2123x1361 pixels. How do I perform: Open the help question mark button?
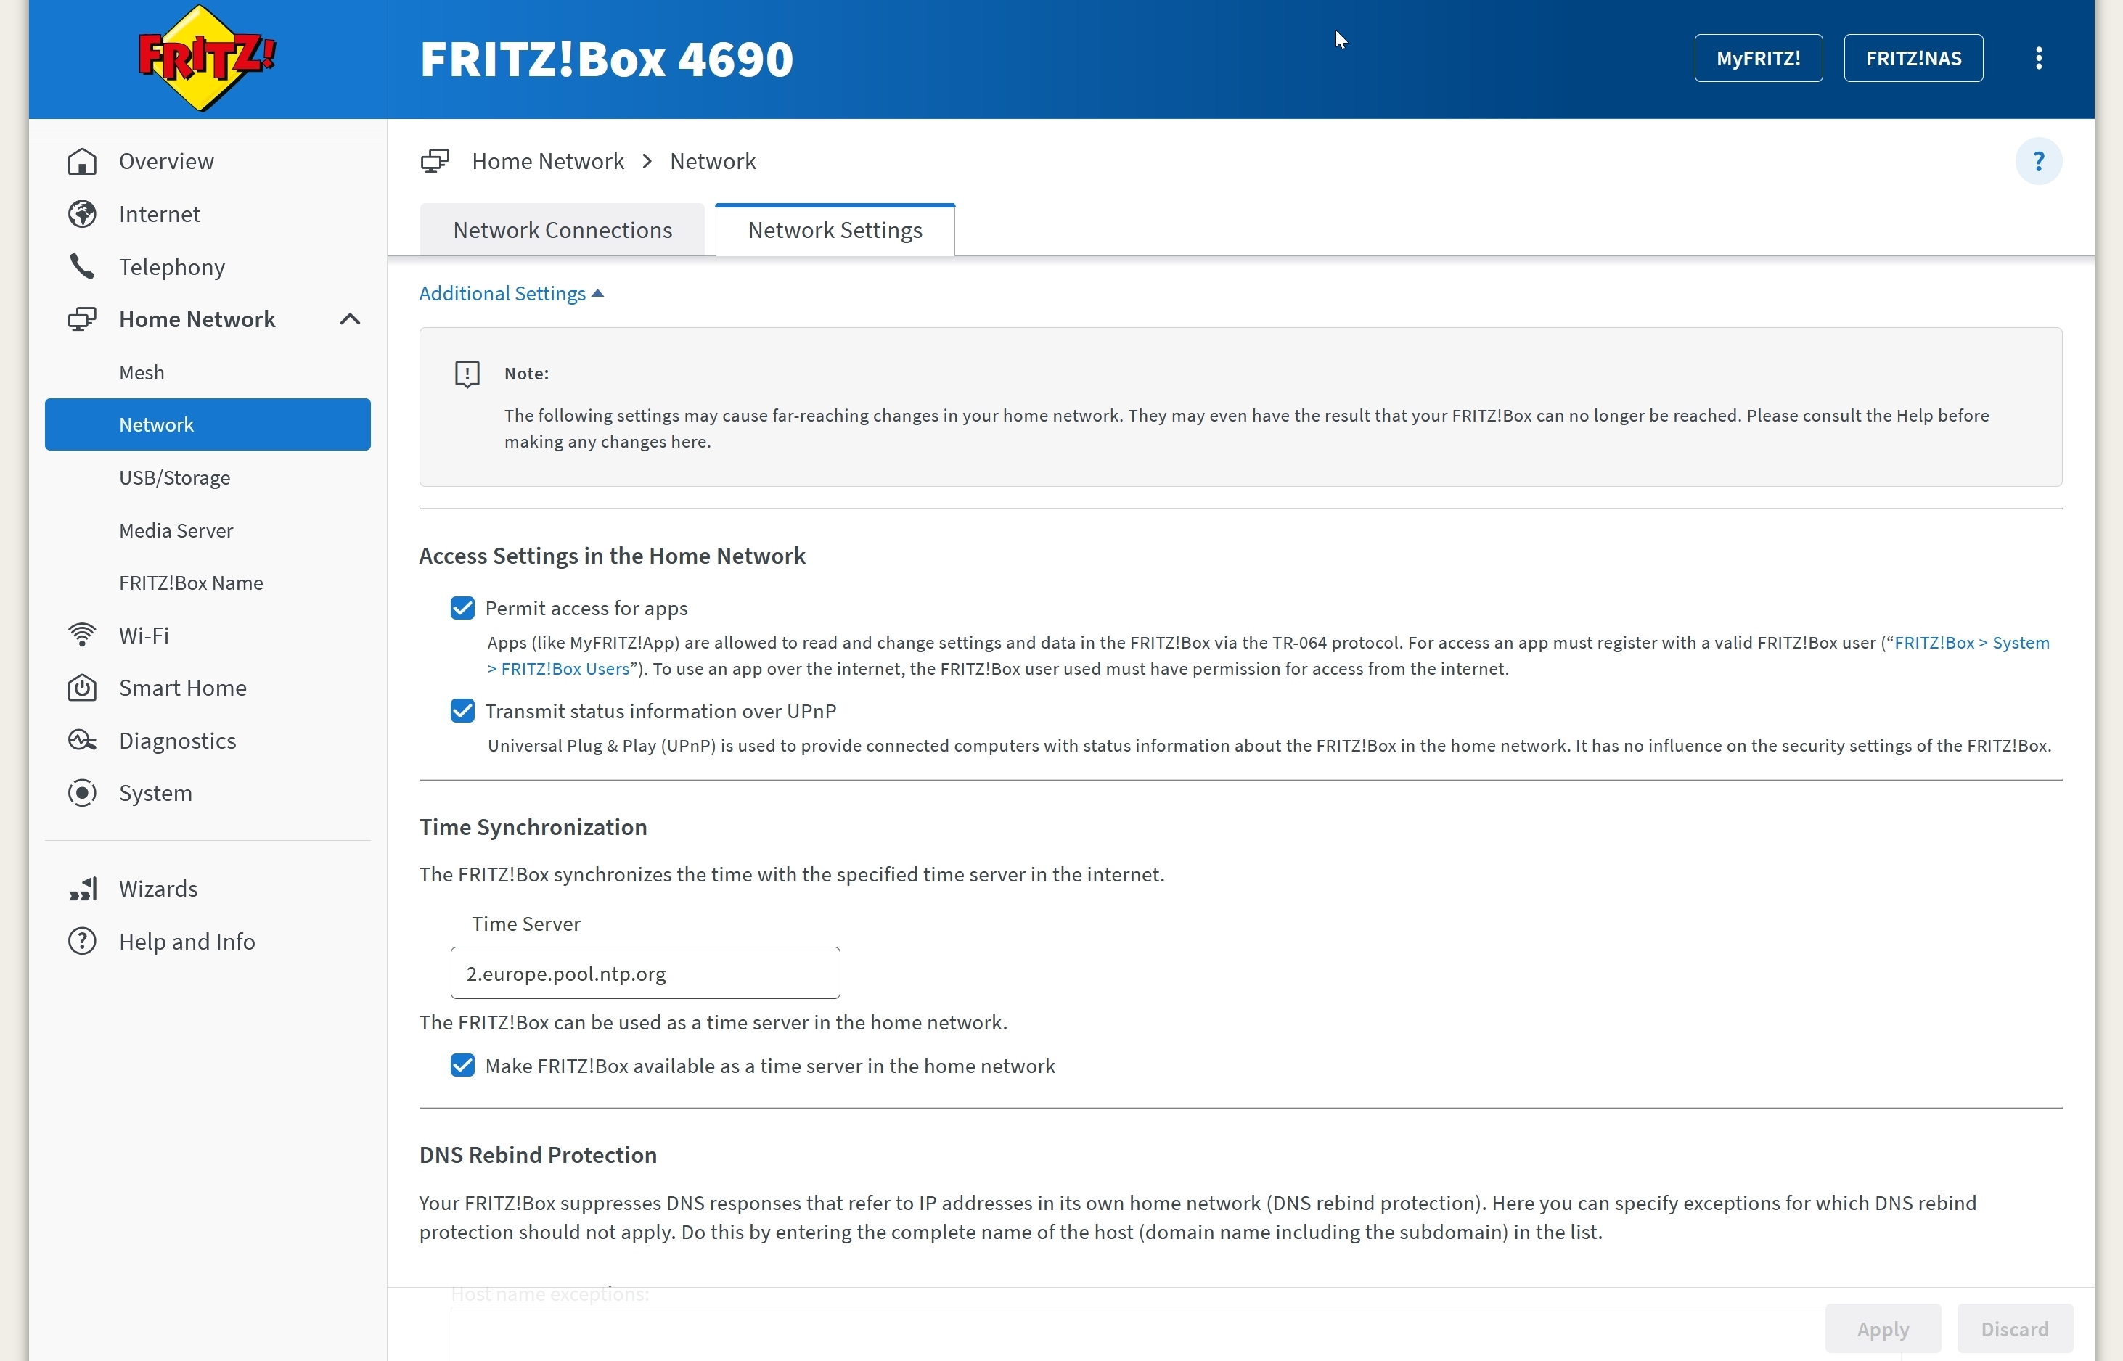coord(2038,162)
